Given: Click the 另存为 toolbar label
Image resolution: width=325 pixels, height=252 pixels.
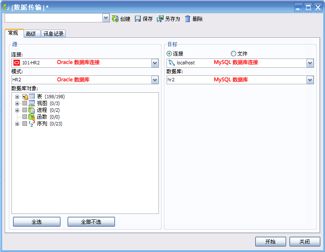Looking at the screenshot, I should click(173, 19).
